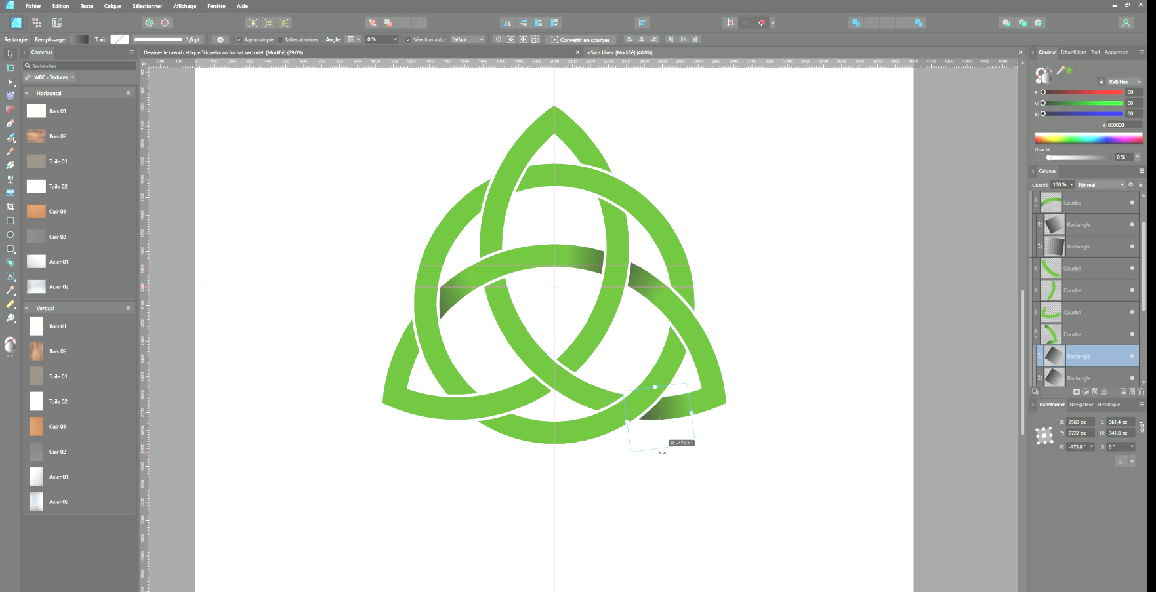Collapse the Horizontal textures section
This screenshot has height=592, width=1156.
27,94
